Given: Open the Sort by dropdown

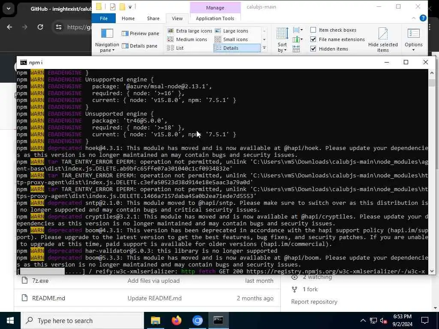Looking at the screenshot, I should 282,40.
